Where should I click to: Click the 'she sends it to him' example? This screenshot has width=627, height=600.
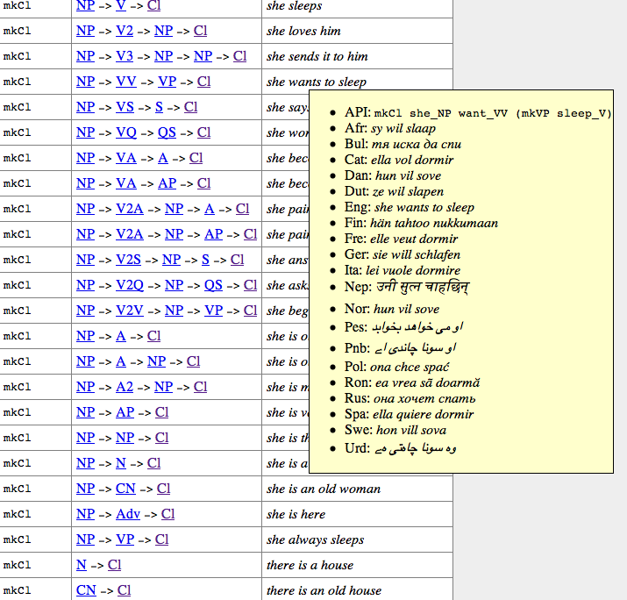click(317, 56)
